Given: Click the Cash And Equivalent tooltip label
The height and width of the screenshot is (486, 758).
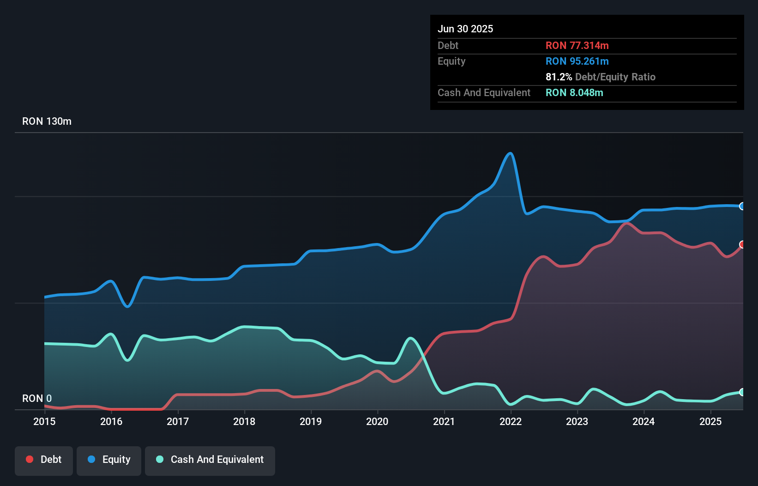Looking at the screenshot, I should tap(484, 92).
